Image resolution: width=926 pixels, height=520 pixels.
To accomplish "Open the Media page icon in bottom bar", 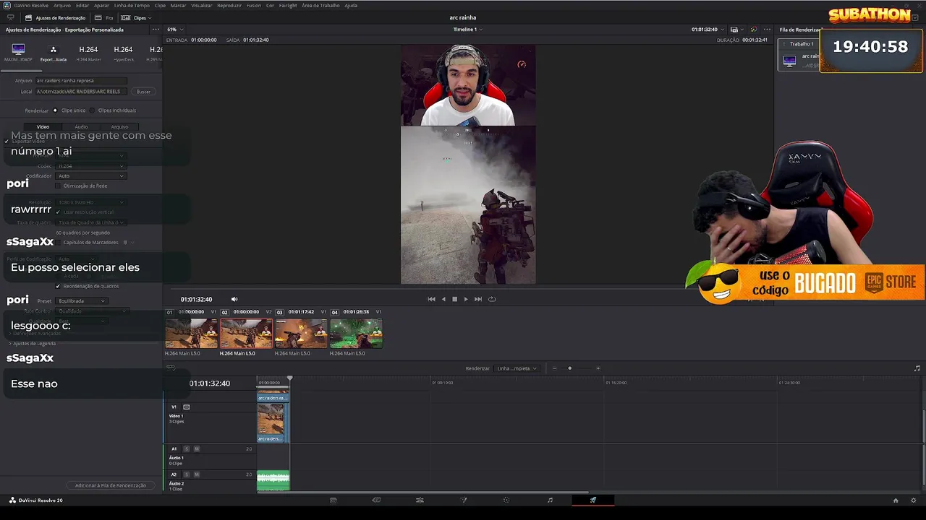I will tap(333, 500).
